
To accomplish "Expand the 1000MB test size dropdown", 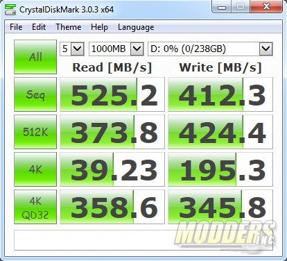I will click(116, 49).
